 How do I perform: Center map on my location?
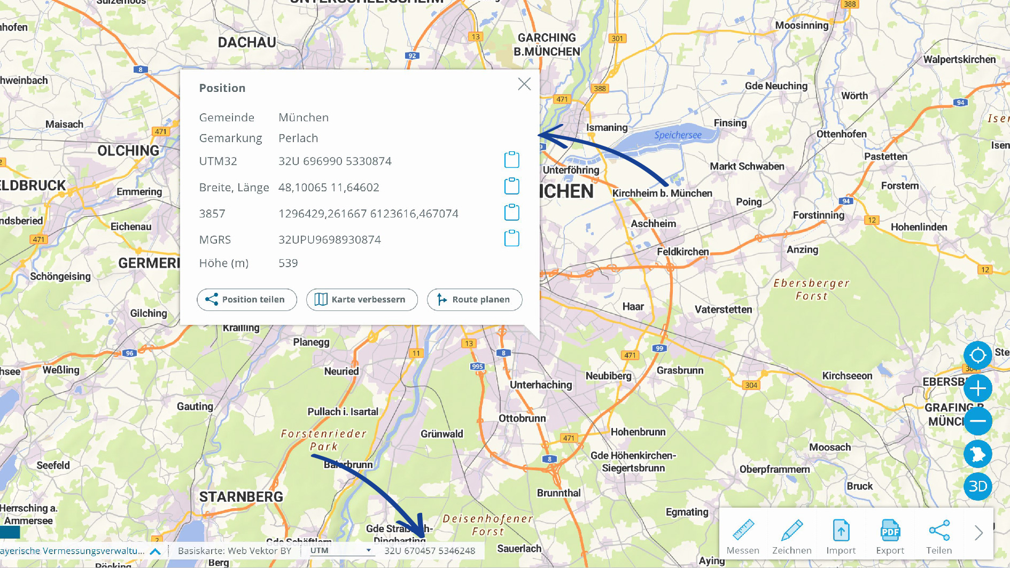point(977,355)
